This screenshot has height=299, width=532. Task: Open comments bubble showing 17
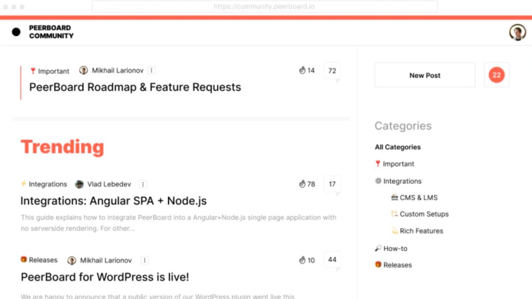tap(332, 184)
